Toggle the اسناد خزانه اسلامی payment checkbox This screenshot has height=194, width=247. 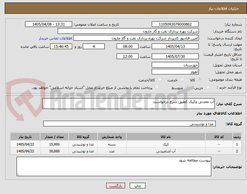[157, 87]
